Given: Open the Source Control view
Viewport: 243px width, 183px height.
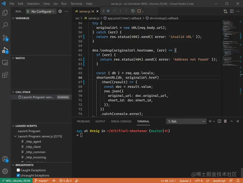Looking at the screenshot, I should pos(5,38).
